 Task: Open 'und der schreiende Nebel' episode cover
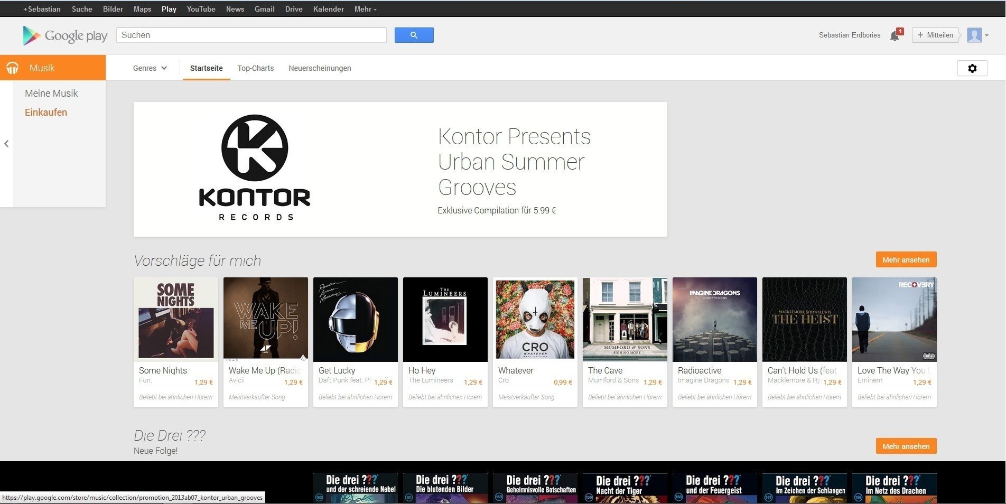(356, 488)
